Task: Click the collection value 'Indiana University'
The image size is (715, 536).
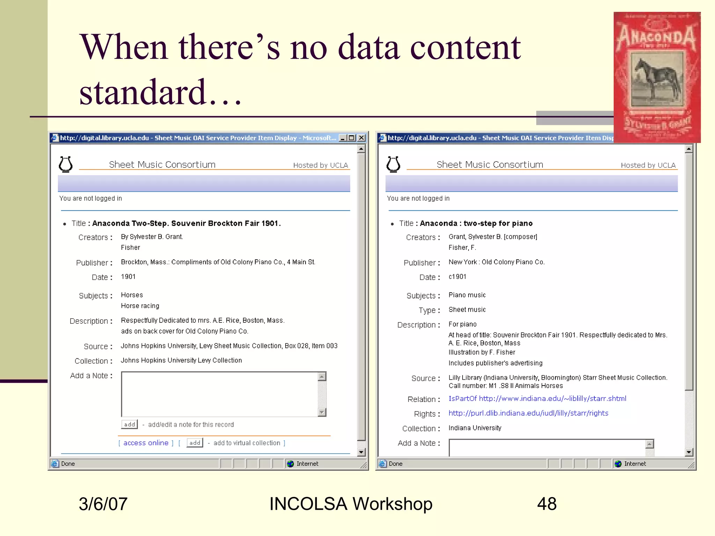Action: pyautogui.click(x=475, y=428)
